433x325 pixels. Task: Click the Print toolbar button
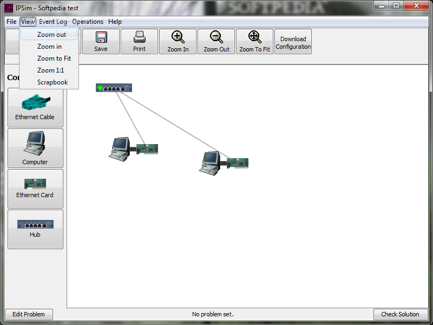click(x=139, y=42)
